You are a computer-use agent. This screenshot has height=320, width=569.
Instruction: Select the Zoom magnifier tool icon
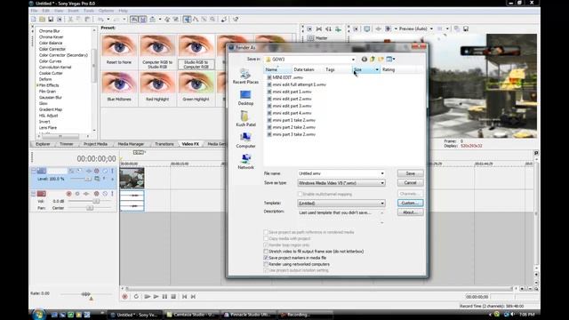click(212, 20)
